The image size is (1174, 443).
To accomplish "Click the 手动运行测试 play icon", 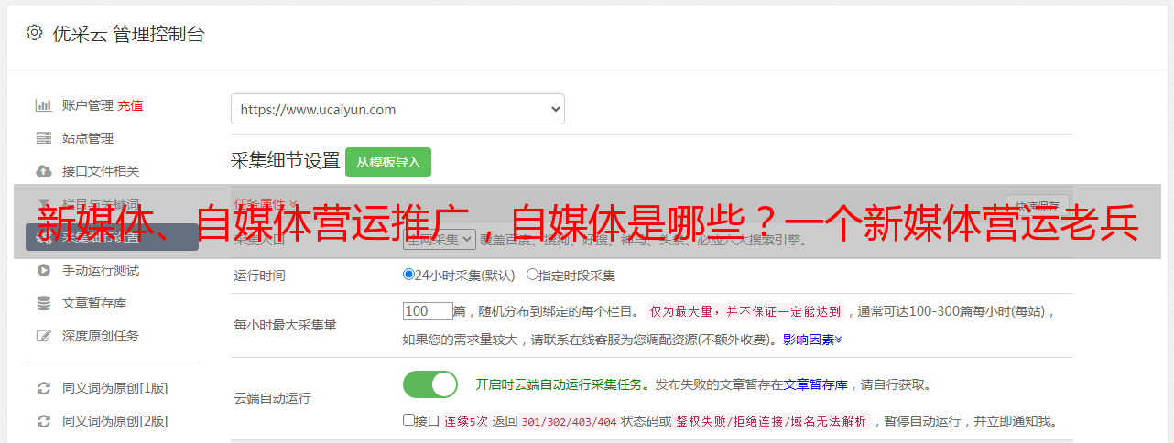I will (43, 270).
